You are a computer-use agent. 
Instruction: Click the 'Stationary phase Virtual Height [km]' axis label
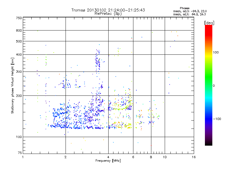(x=13, y=86)
